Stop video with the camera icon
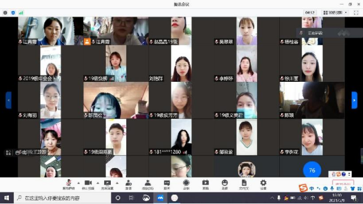The image size is (363, 204). click(x=88, y=184)
